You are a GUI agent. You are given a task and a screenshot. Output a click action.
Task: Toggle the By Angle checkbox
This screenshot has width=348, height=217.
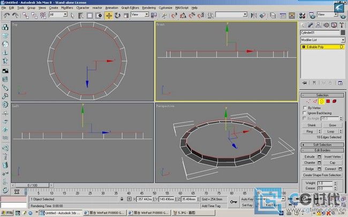tap(305, 118)
